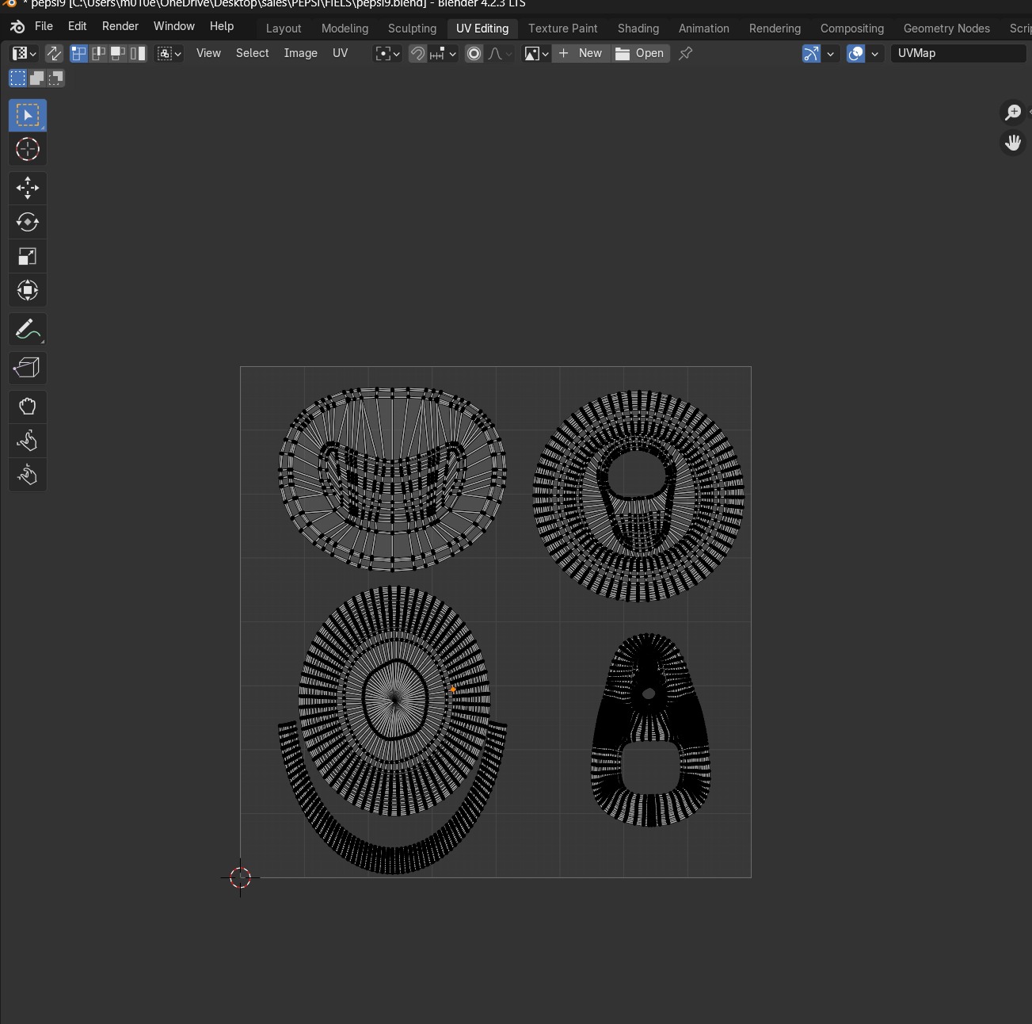This screenshot has height=1024, width=1032.
Task: Open the View menu in UV editor
Action: point(208,53)
